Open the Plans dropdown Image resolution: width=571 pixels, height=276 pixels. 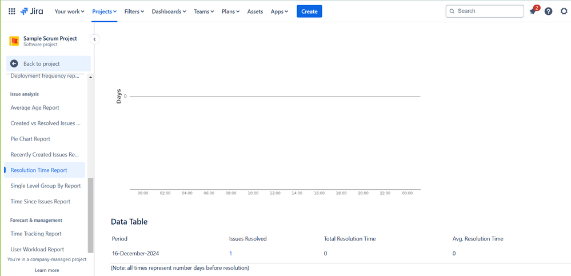230,11
